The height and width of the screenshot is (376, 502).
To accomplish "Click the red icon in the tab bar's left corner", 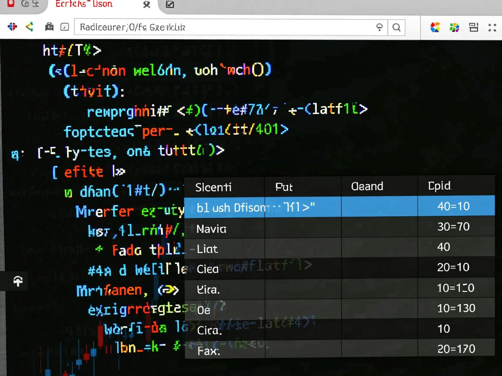I will [x=10, y=4].
